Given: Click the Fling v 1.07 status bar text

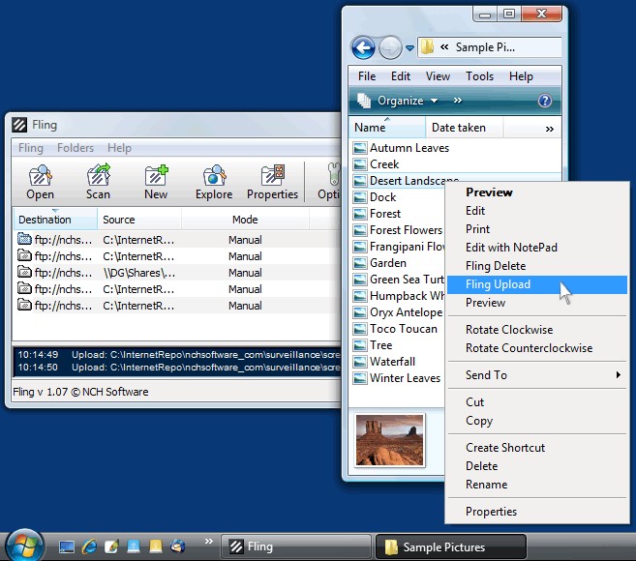Looking at the screenshot, I should coord(80,392).
